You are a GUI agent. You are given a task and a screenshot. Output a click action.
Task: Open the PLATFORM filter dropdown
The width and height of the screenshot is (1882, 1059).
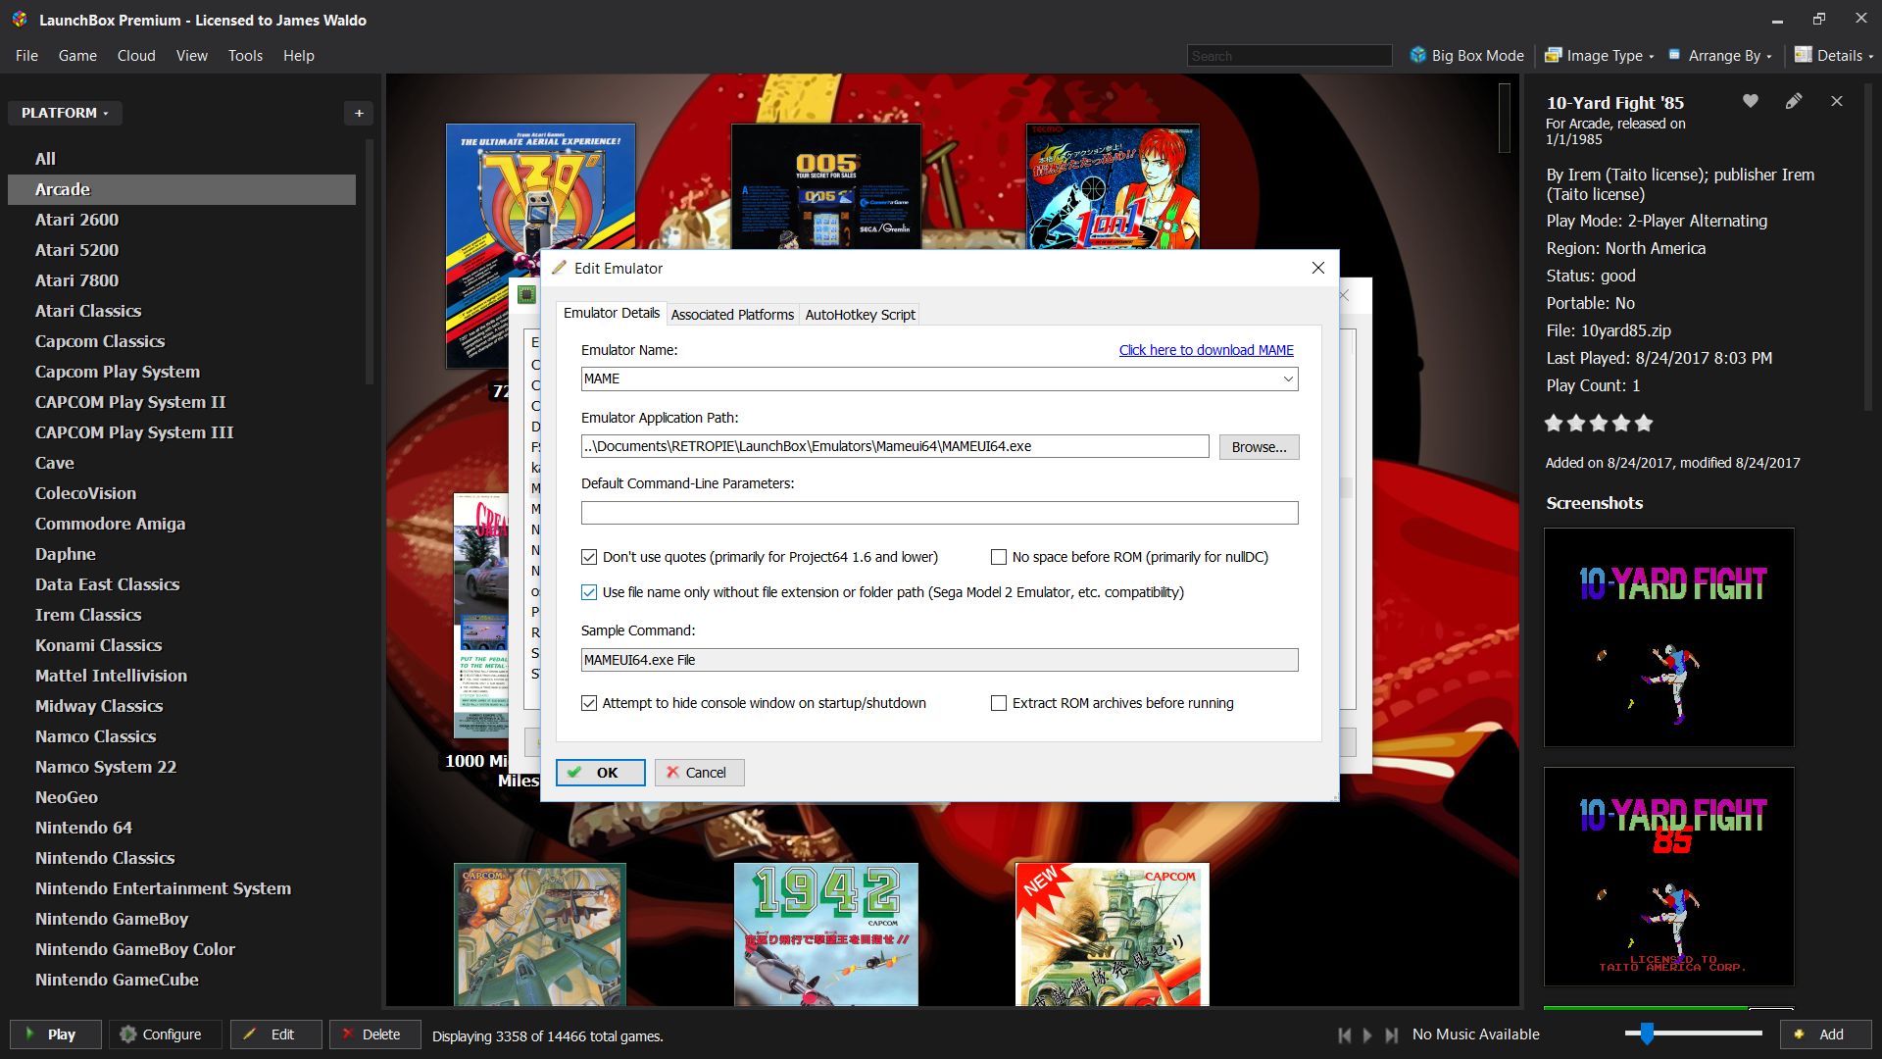(65, 113)
